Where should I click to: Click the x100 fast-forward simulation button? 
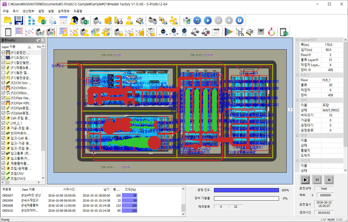197,20
